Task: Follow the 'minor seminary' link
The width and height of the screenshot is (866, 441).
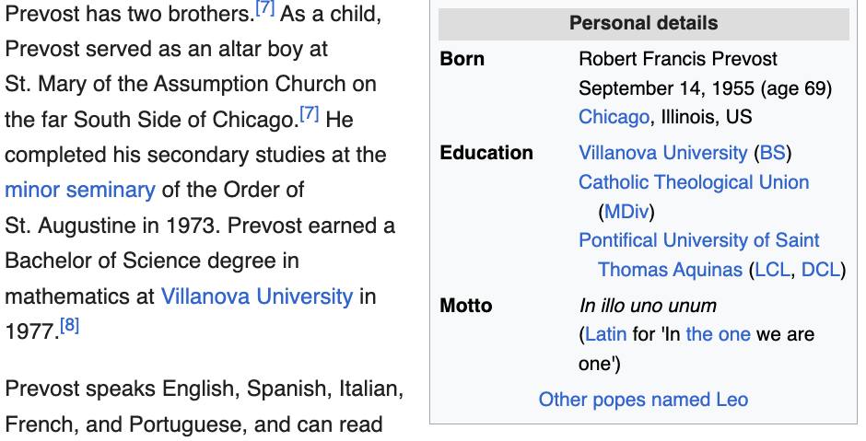Action: coord(80,190)
